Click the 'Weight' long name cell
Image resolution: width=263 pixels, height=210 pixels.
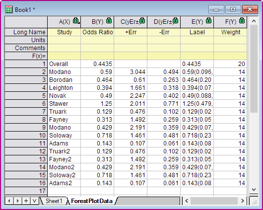tap(230, 32)
